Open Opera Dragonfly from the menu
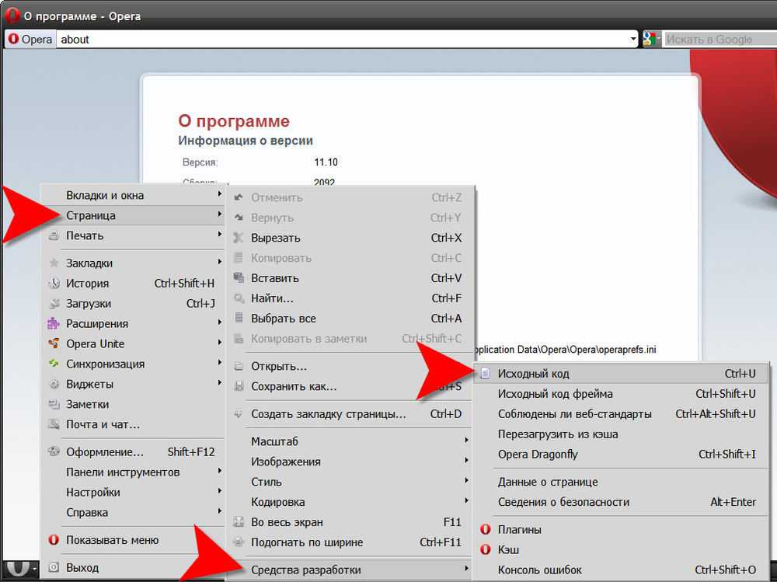The height and width of the screenshot is (582, 777). [622, 455]
